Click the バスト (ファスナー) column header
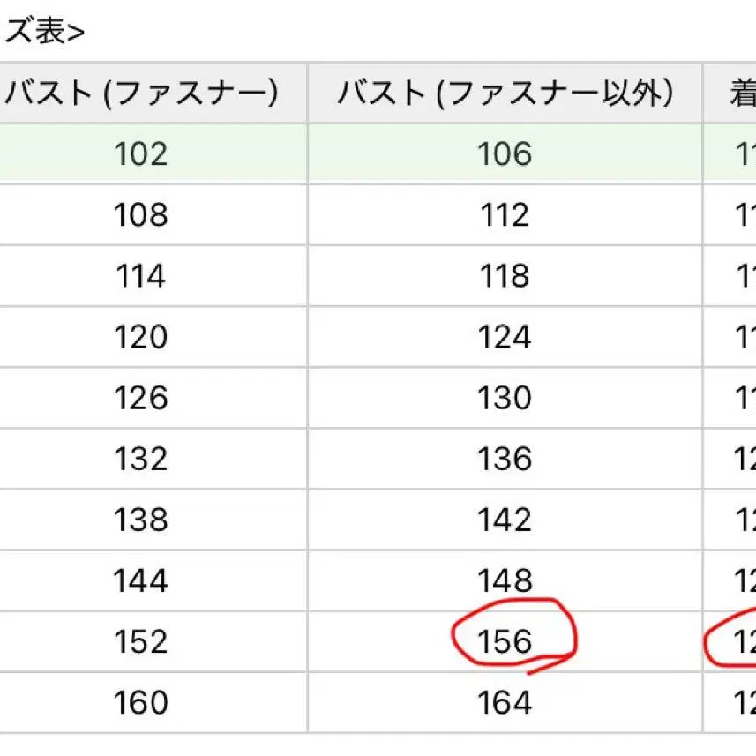Viewport: 756px width, 756px height. click(x=141, y=93)
